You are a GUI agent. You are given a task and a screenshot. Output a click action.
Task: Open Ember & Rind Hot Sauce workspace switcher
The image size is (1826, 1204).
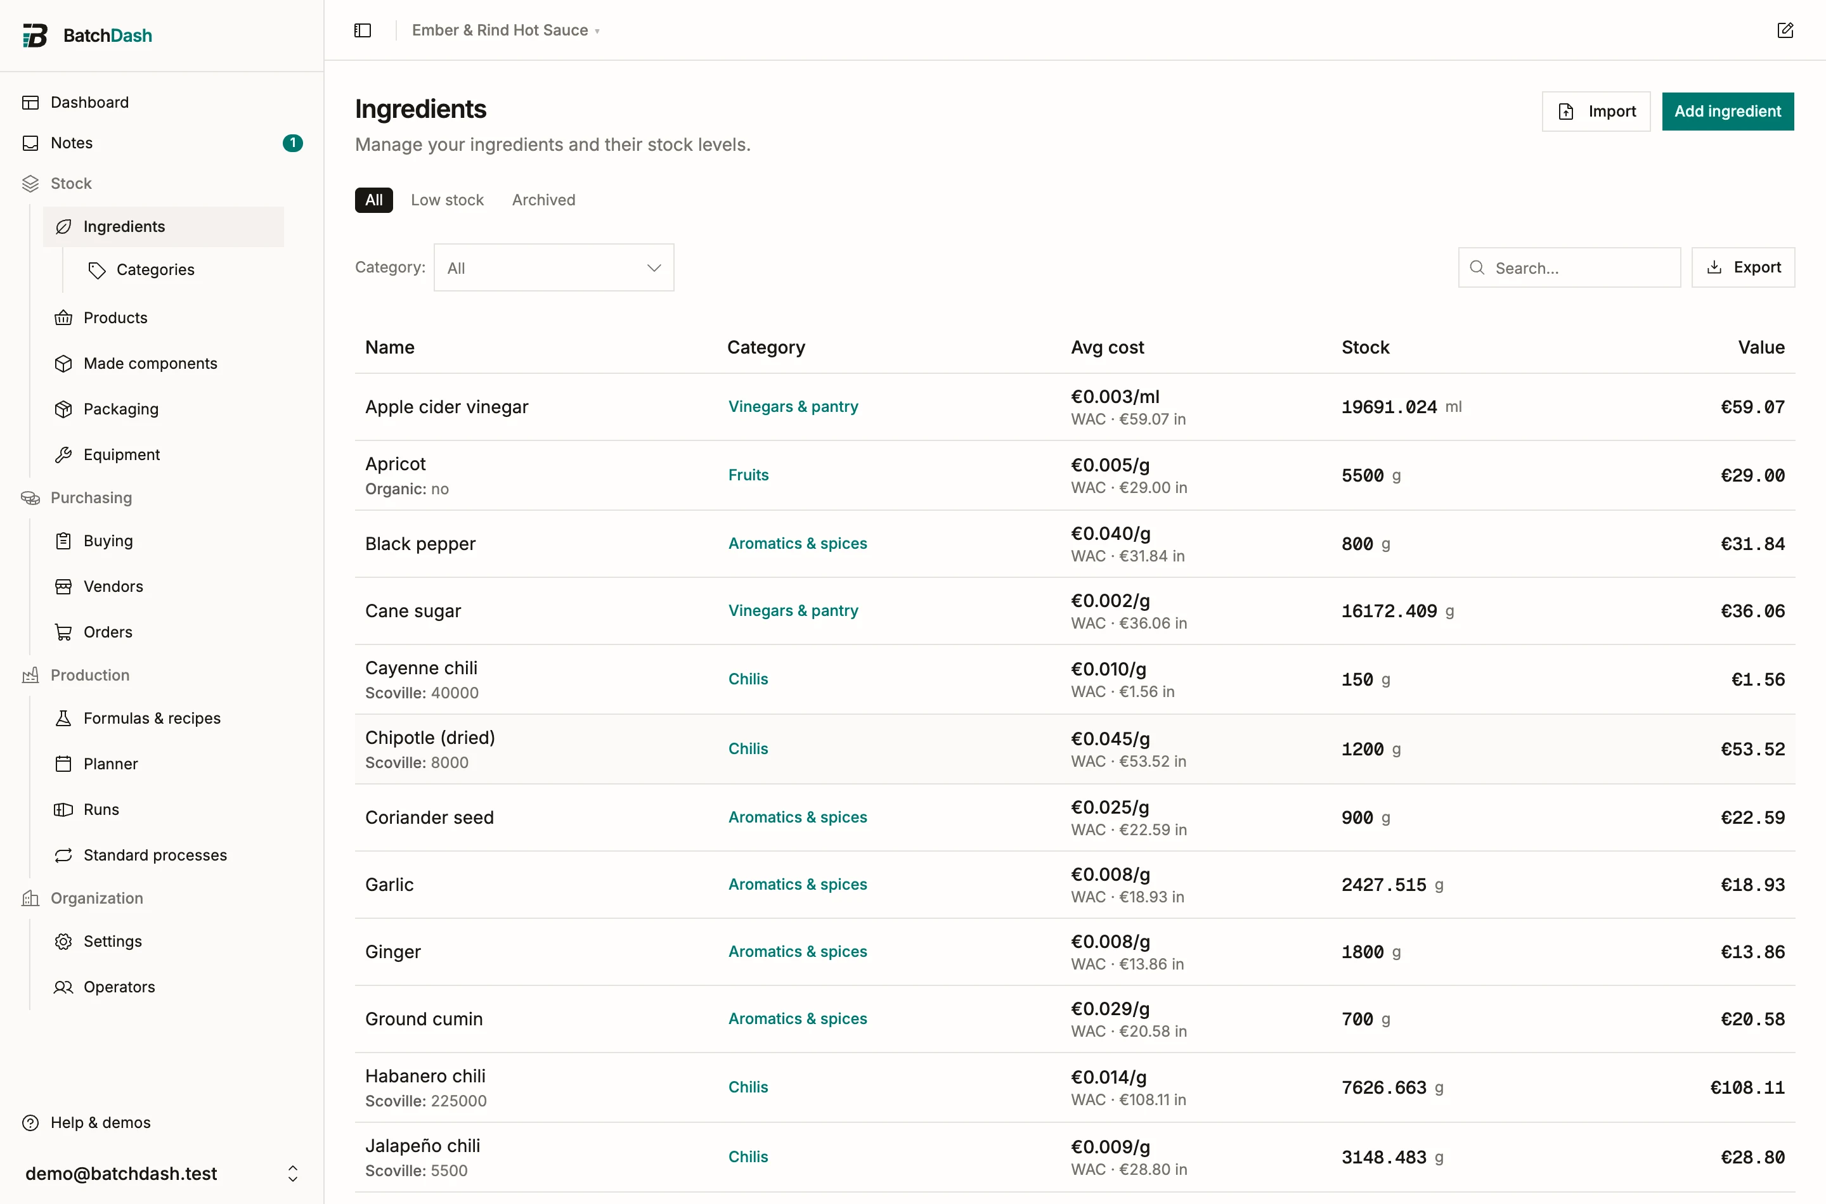505,30
